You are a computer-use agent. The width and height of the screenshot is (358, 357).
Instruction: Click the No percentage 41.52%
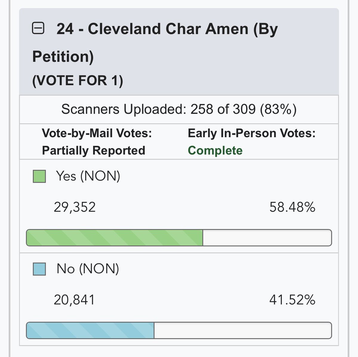pos(292,300)
